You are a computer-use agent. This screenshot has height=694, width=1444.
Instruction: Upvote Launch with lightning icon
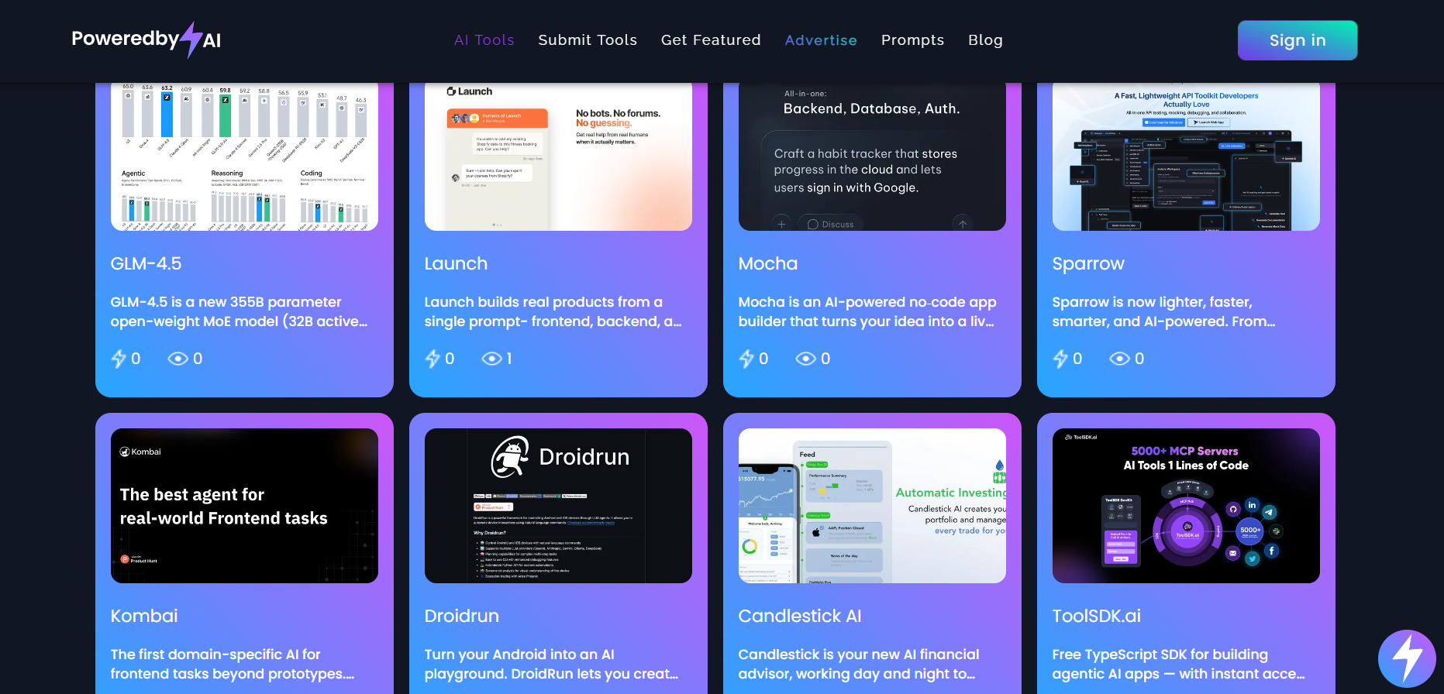coord(433,359)
